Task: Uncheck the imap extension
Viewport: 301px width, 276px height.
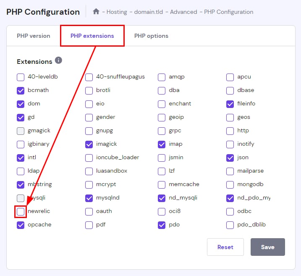Action: point(162,144)
